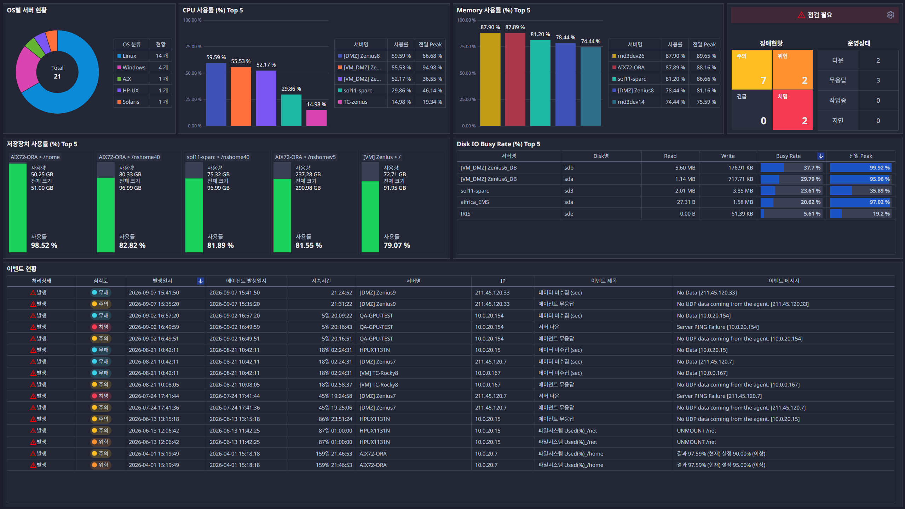Click the warning icon in the 2026-09-07 15:35:20 event row
905x509 pixels.
pos(33,304)
